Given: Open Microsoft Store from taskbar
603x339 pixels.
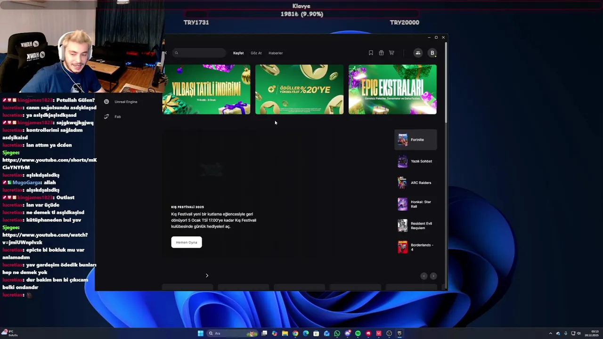Looking at the screenshot, I should tap(316, 333).
